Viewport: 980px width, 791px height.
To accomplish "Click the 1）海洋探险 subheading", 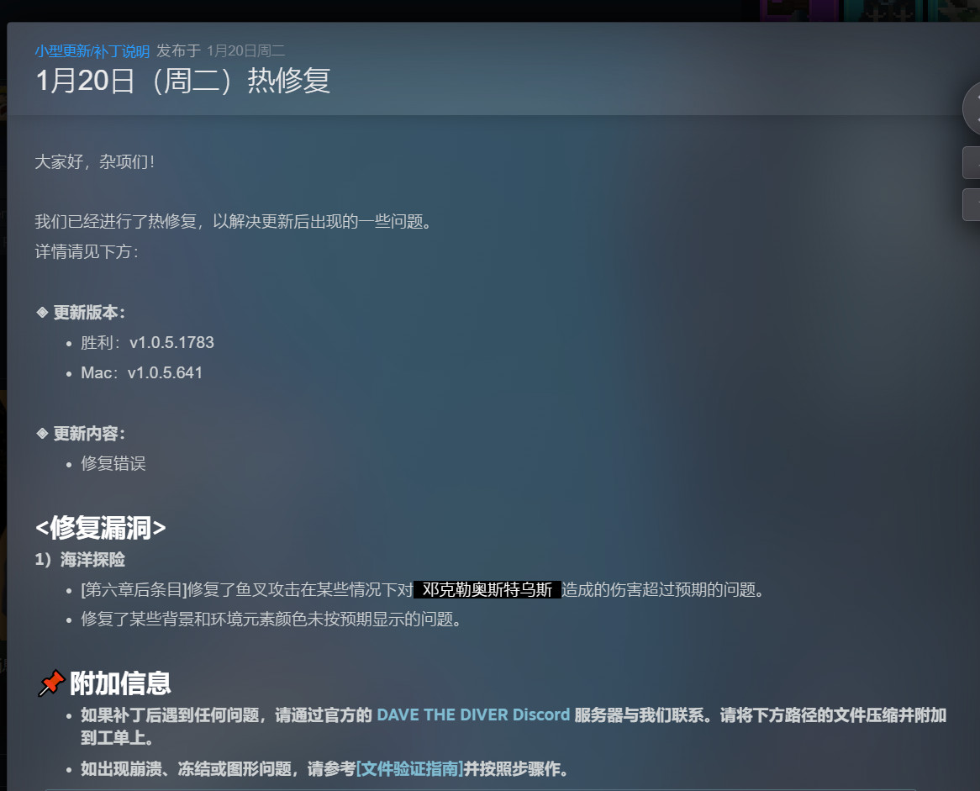I will click(x=80, y=560).
